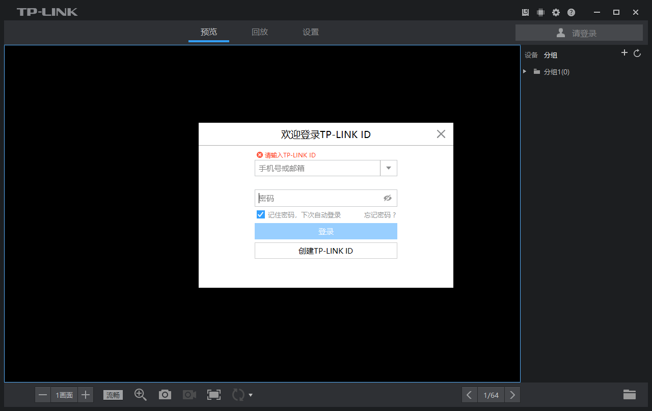
Task: Take a snapshot with the camera icon
Action: point(165,394)
